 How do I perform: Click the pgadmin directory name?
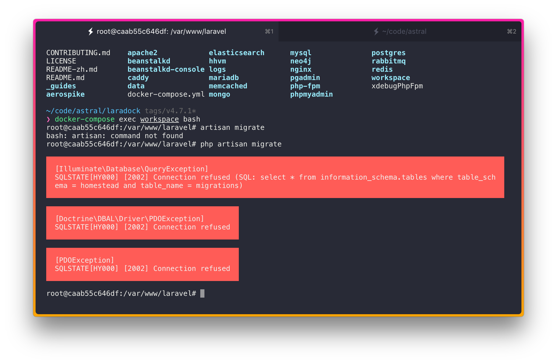(x=305, y=78)
